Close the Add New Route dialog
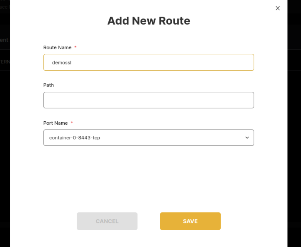 coord(278,8)
